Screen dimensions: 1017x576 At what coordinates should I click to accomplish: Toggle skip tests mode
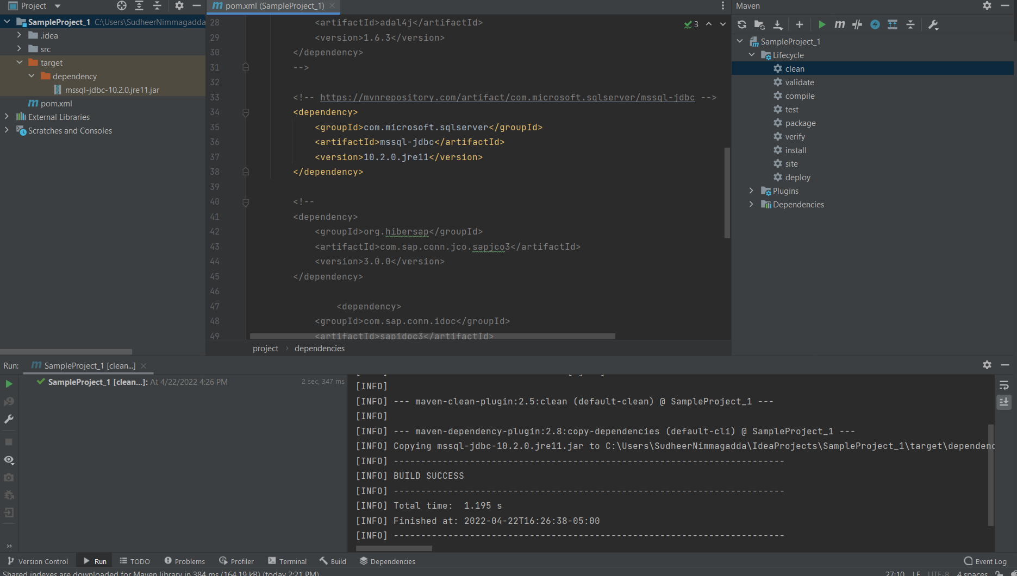(875, 24)
